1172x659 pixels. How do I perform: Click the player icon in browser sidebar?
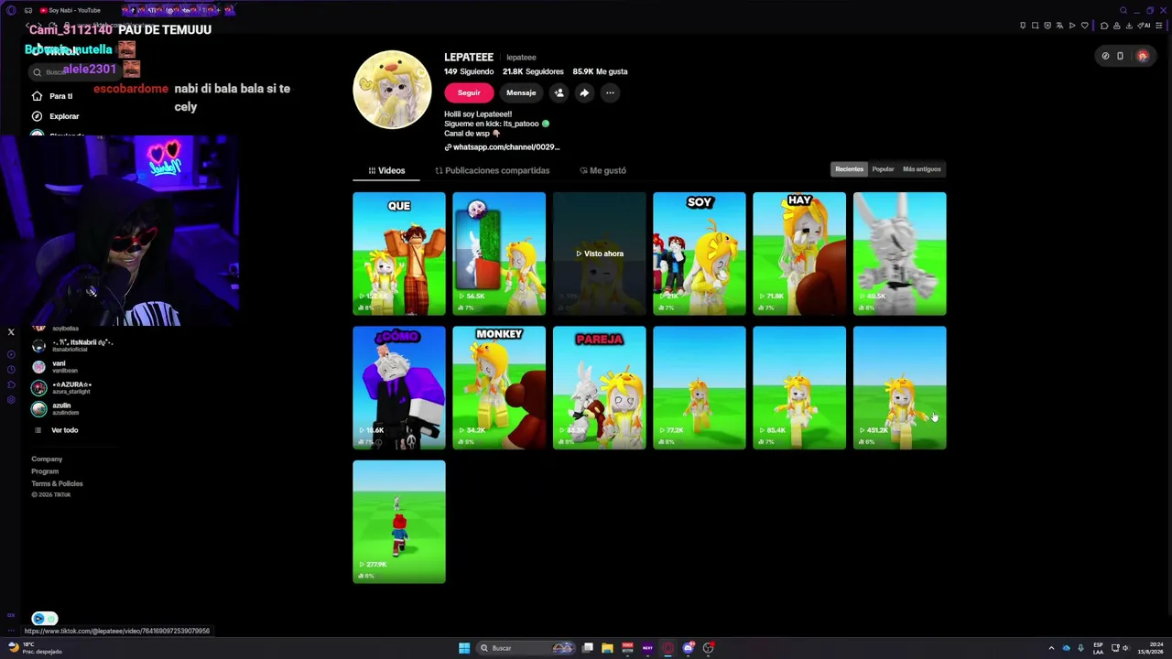[11, 354]
